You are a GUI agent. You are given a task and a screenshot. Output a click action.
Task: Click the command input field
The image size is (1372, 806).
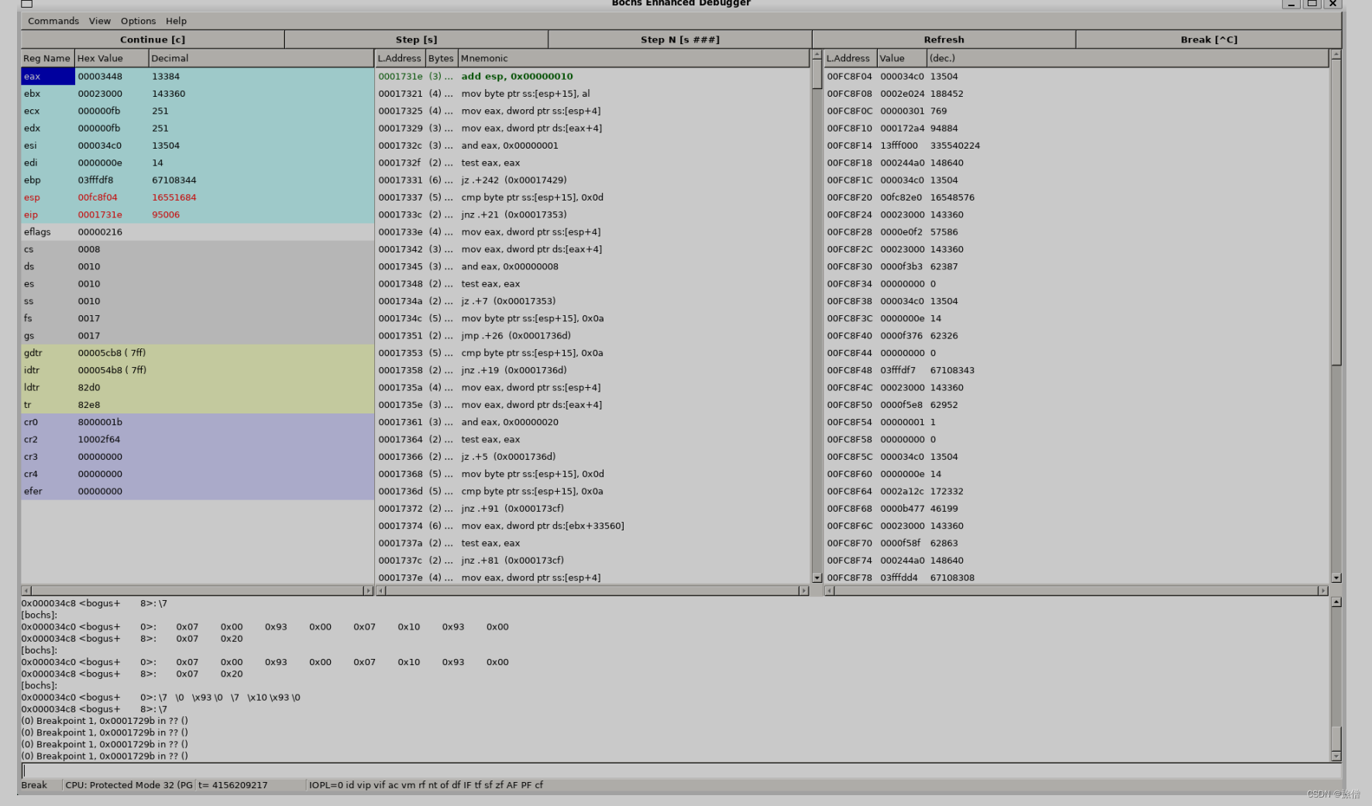[x=681, y=770]
